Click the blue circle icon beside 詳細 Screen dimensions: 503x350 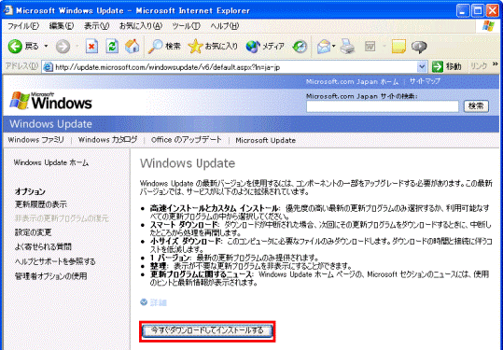click(144, 302)
